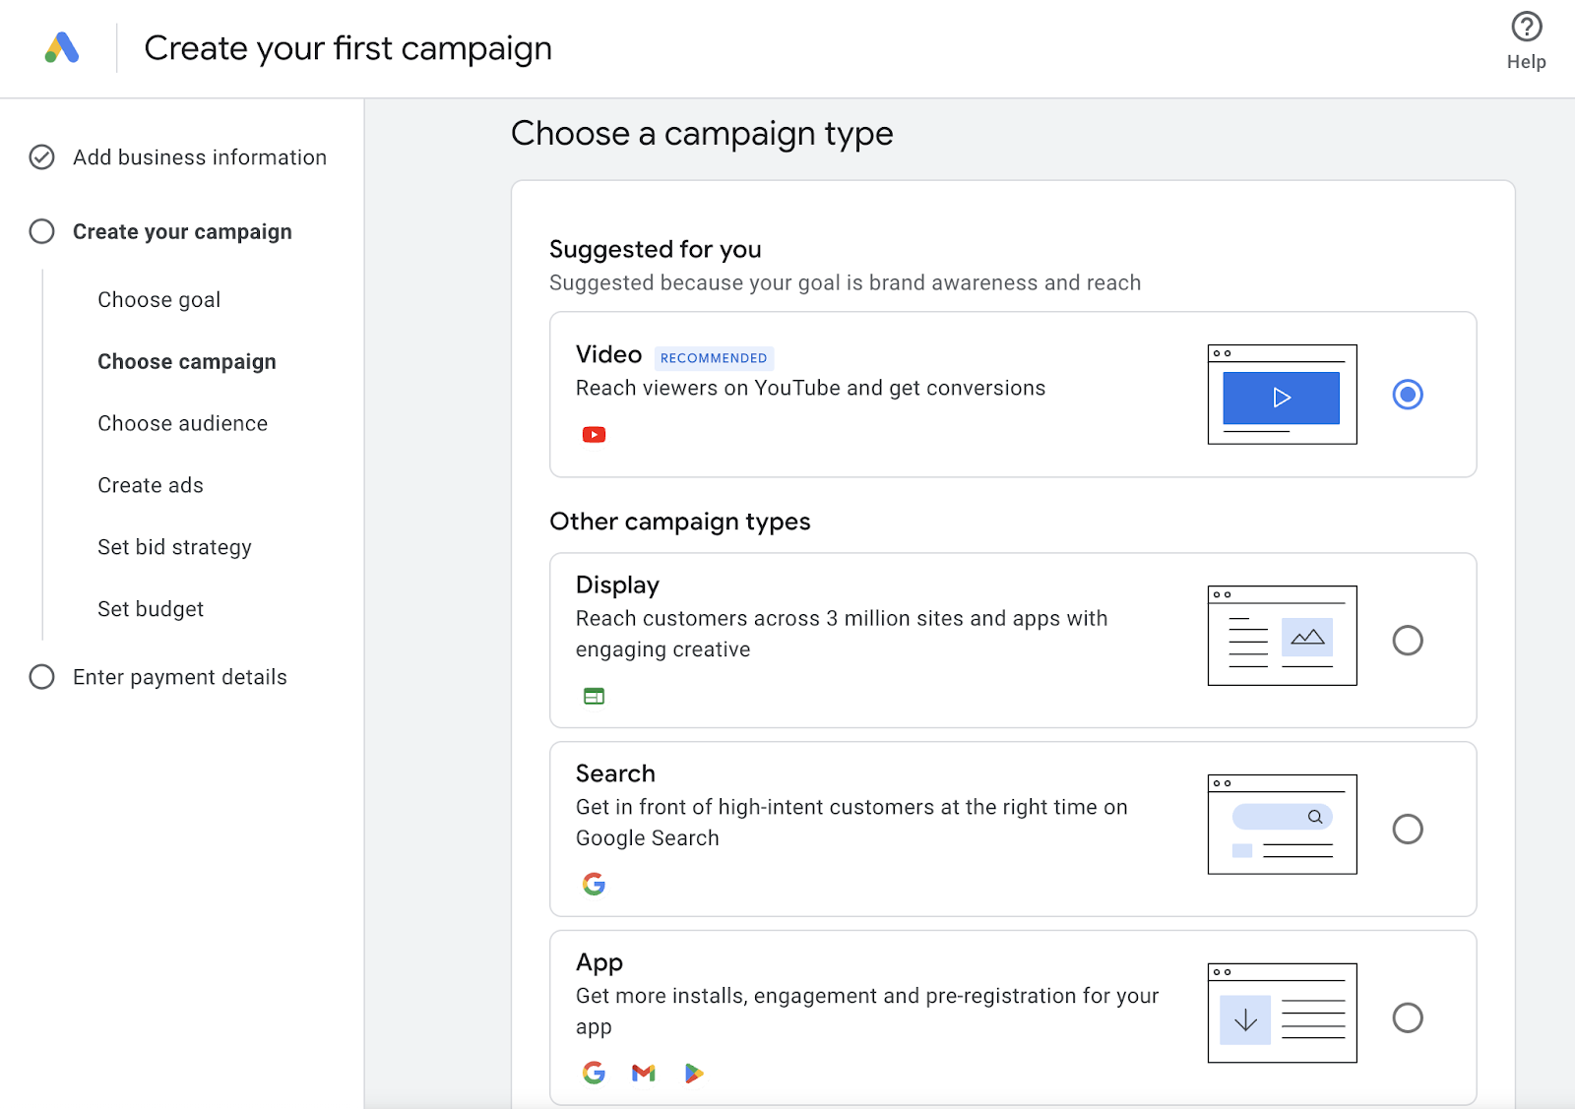Open the Enter payment details step
This screenshot has width=1575, height=1109.
(179, 677)
